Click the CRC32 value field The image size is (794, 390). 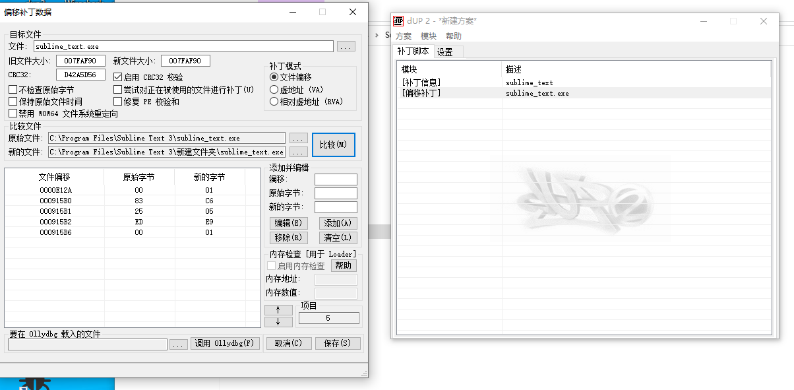pyautogui.click(x=80, y=75)
